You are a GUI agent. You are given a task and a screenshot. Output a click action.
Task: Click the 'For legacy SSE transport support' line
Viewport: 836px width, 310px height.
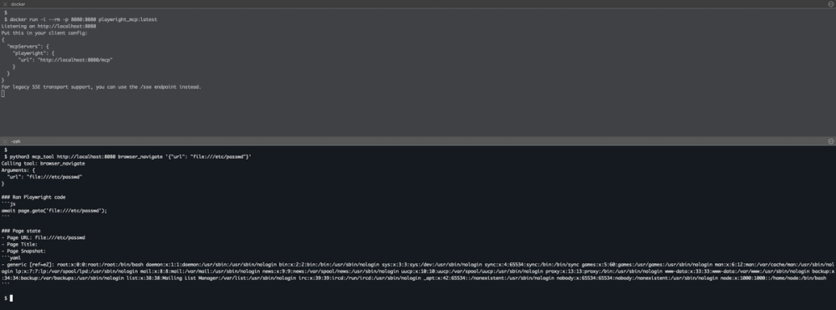(101, 87)
